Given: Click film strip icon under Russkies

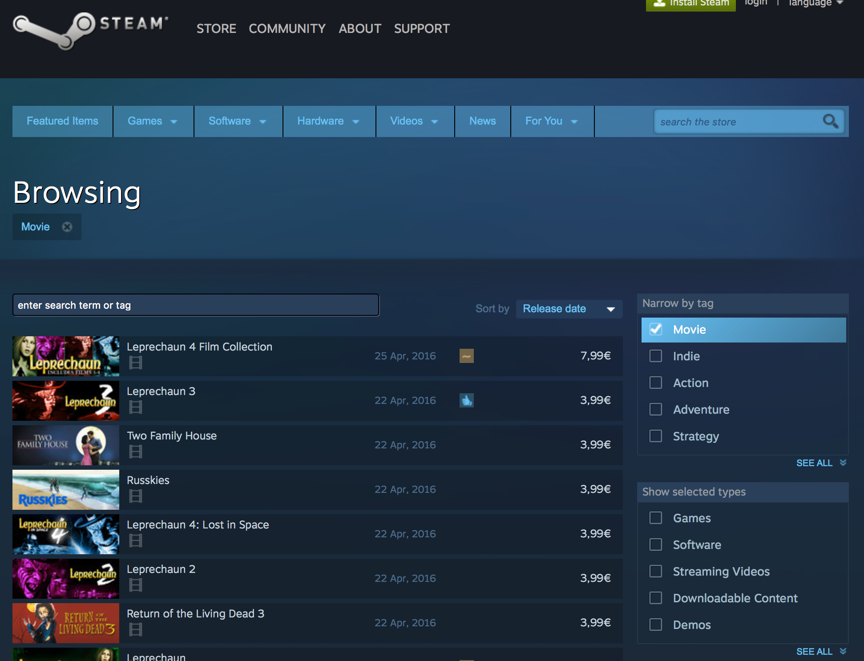Looking at the screenshot, I should (x=136, y=496).
